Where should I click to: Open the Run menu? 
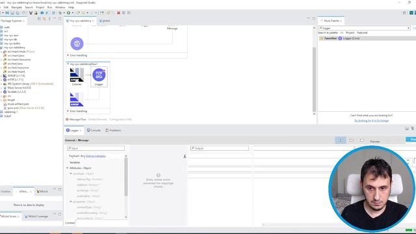(49, 7)
